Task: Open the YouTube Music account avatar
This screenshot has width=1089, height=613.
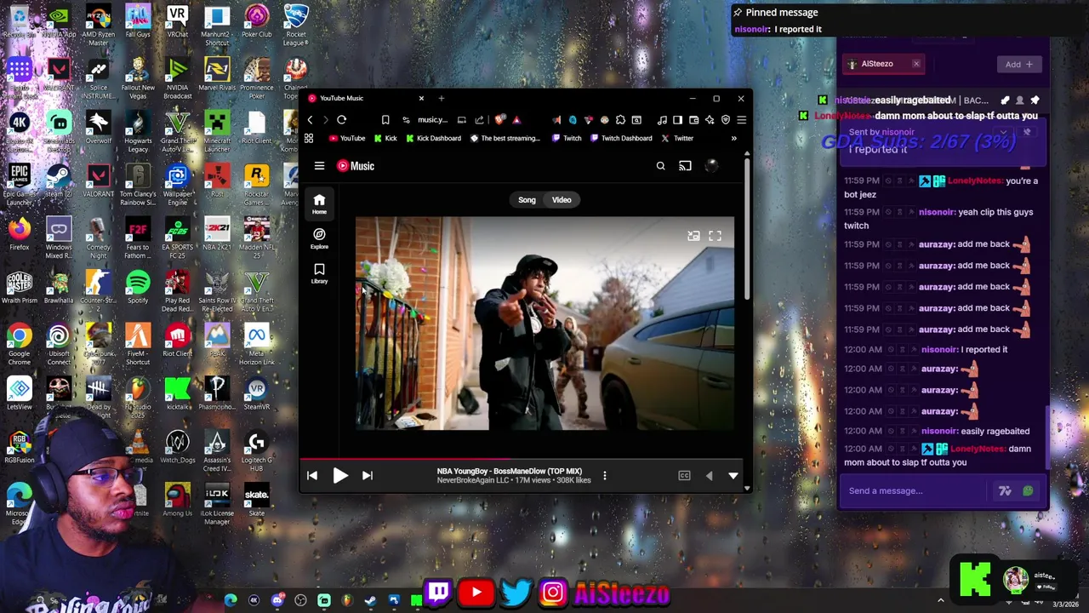Action: point(711,166)
